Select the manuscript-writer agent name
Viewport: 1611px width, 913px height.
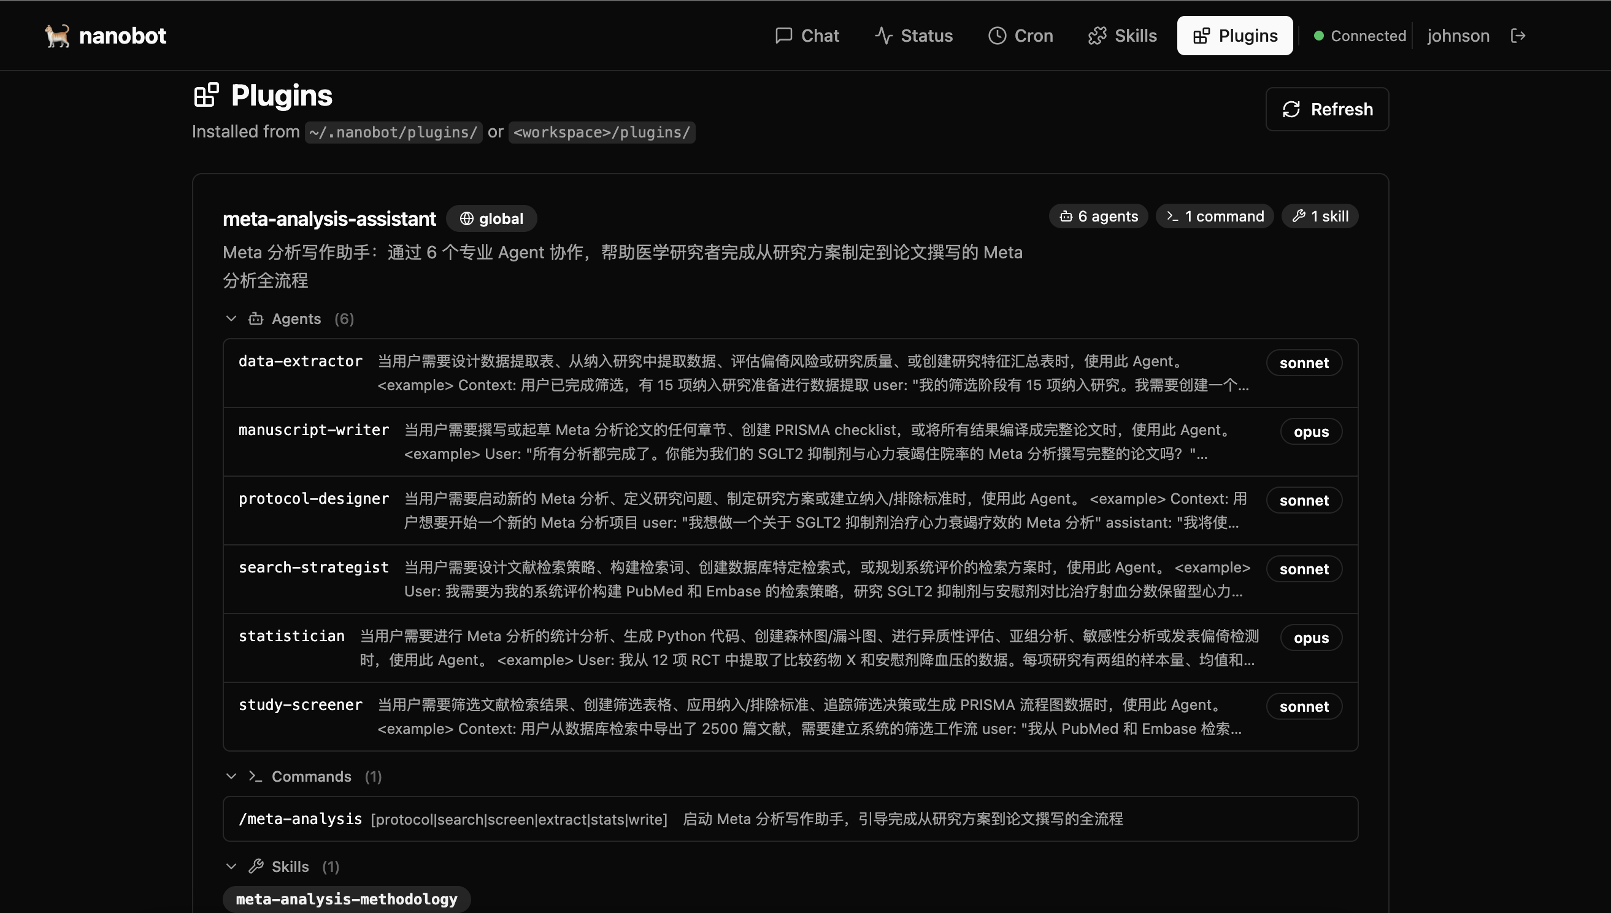pyautogui.click(x=313, y=430)
